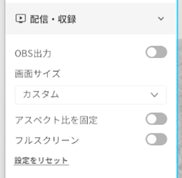
Task: Open the カスタム screen size dropdown
Action: point(91,95)
